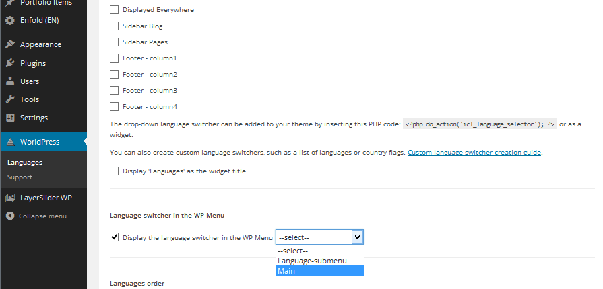Check the Footer - column2 option
603x289 pixels.
coord(115,74)
